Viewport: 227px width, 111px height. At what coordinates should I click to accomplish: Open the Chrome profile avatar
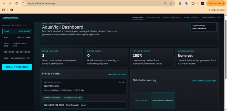(x=202, y=3)
